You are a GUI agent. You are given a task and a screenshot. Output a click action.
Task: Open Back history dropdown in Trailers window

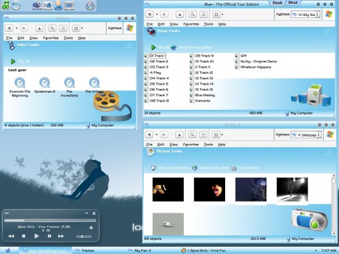(x=16, y=28)
